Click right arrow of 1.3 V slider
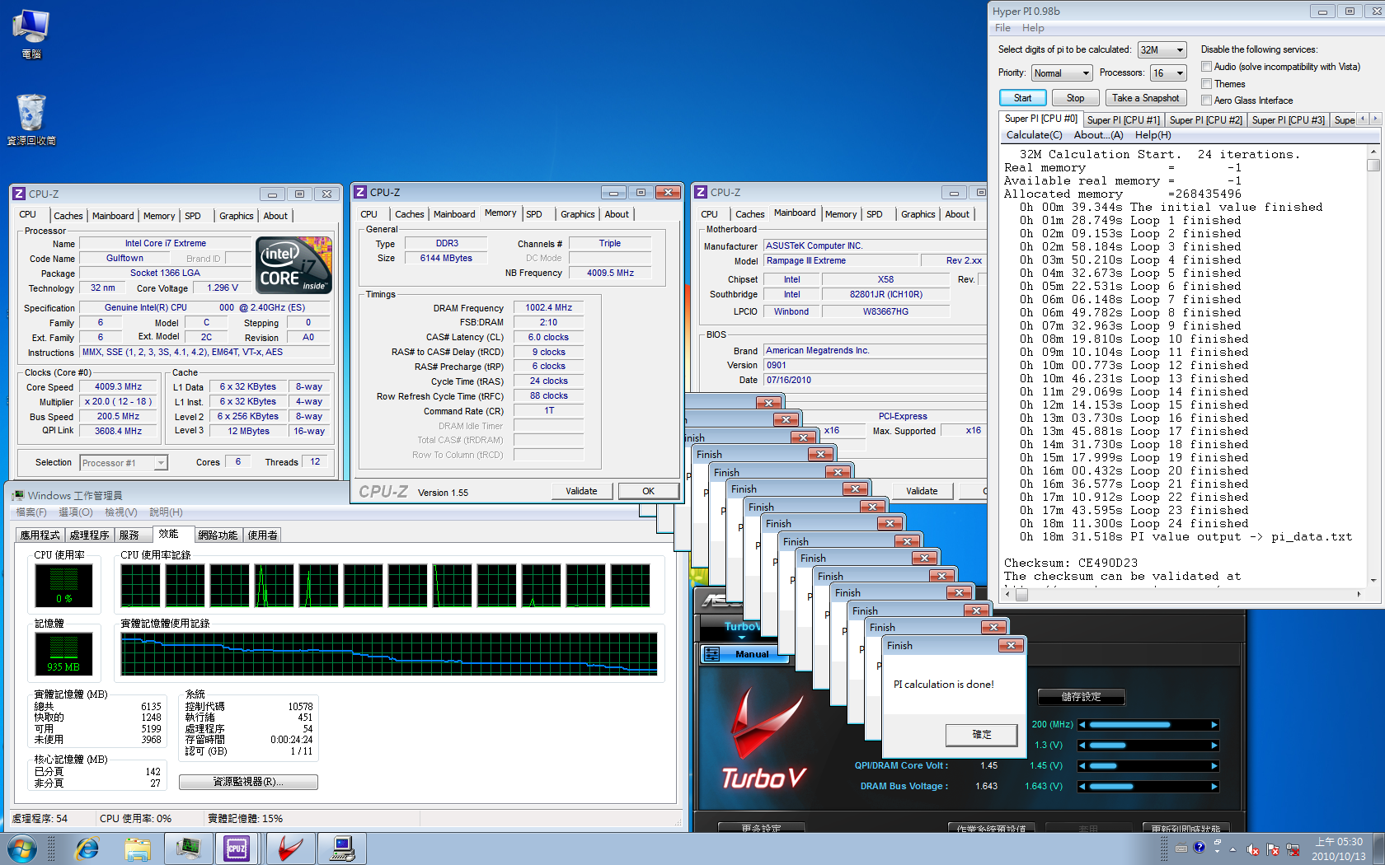 tap(1214, 746)
